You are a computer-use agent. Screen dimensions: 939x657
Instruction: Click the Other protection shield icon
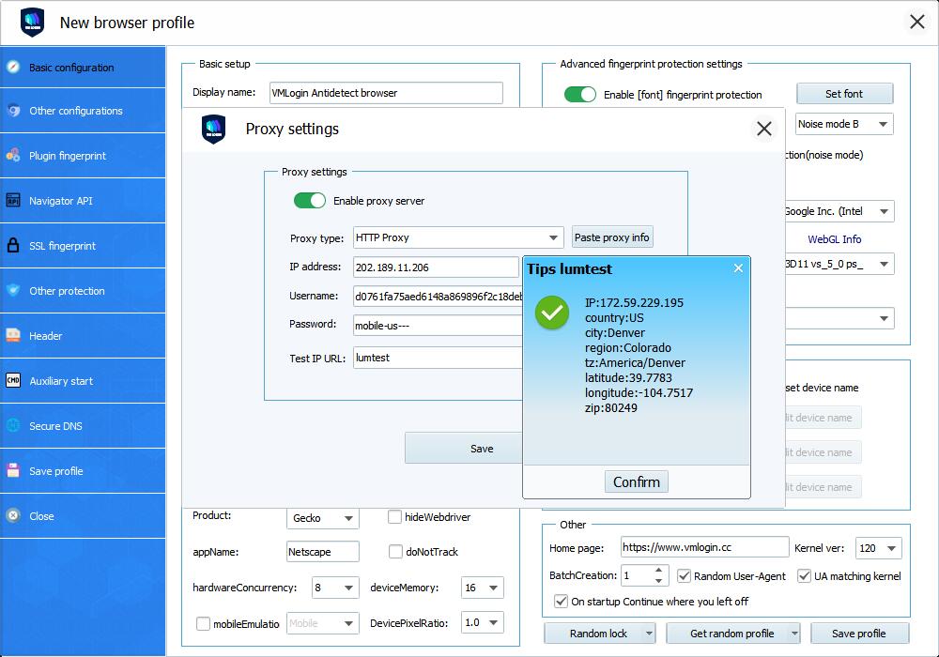pos(13,290)
